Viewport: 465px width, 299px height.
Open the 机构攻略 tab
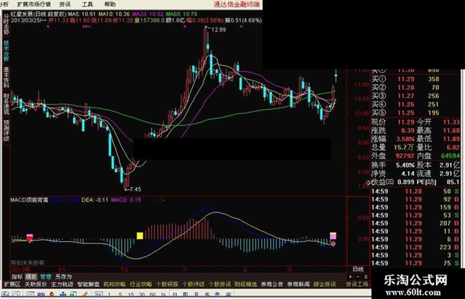point(115,284)
